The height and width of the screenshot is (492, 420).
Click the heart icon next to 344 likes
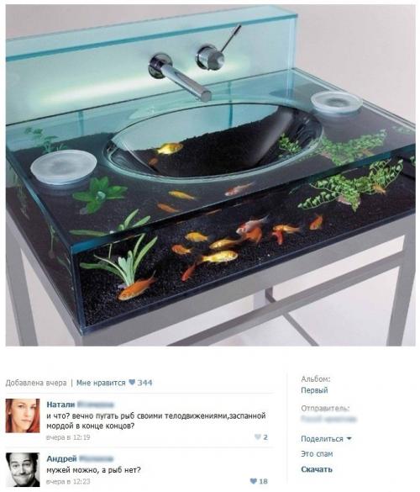tap(132, 382)
